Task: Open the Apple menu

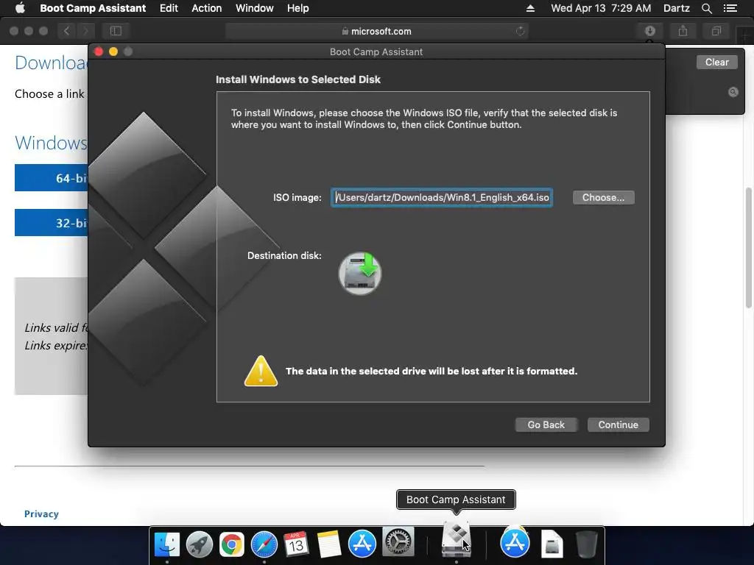Action: [20, 7]
